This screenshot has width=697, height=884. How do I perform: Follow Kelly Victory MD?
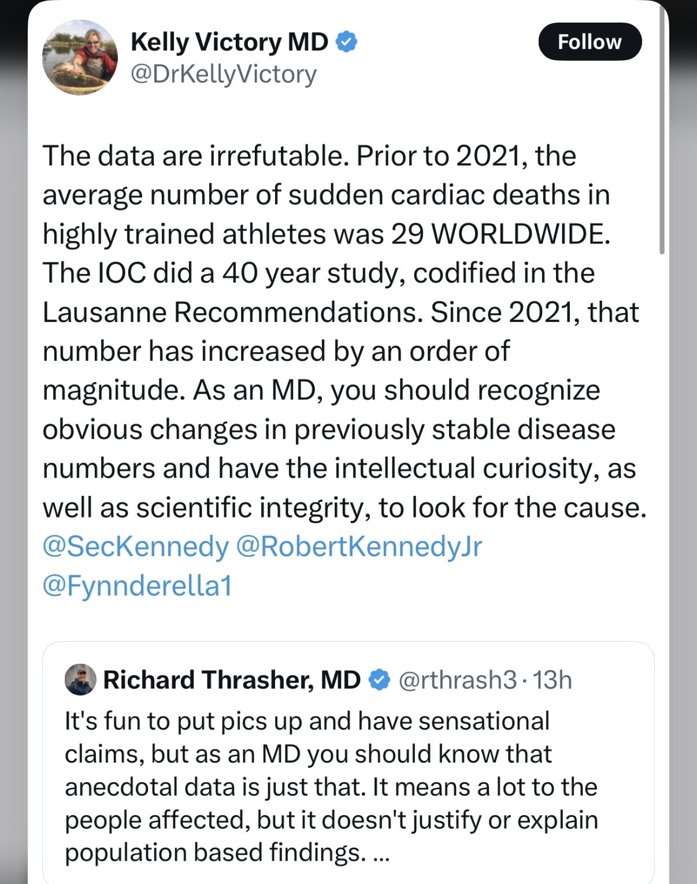[590, 42]
